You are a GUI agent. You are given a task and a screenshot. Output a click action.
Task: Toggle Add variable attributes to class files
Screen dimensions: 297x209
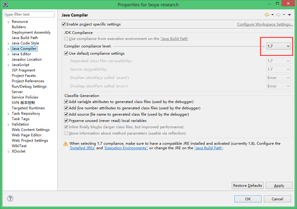pos(66,102)
